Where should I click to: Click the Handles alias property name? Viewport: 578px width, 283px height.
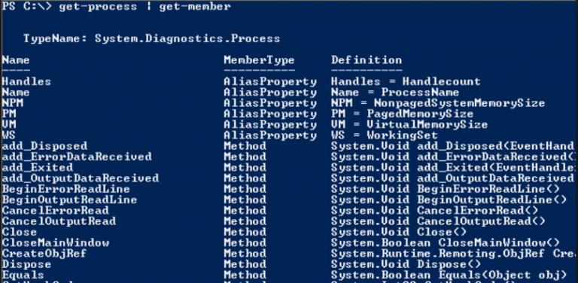click(x=26, y=81)
